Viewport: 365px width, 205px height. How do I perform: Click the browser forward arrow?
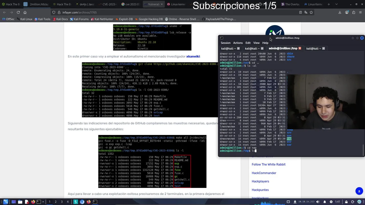tap(11, 12)
